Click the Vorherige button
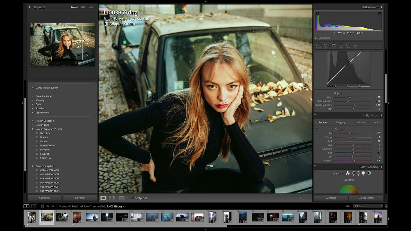This screenshot has width=411, height=231. click(331, 198)
